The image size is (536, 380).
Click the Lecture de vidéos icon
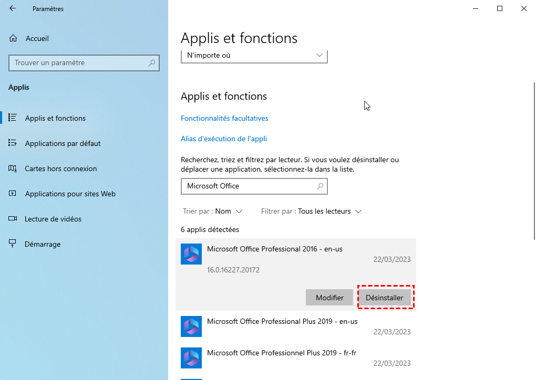click(13, 219)
